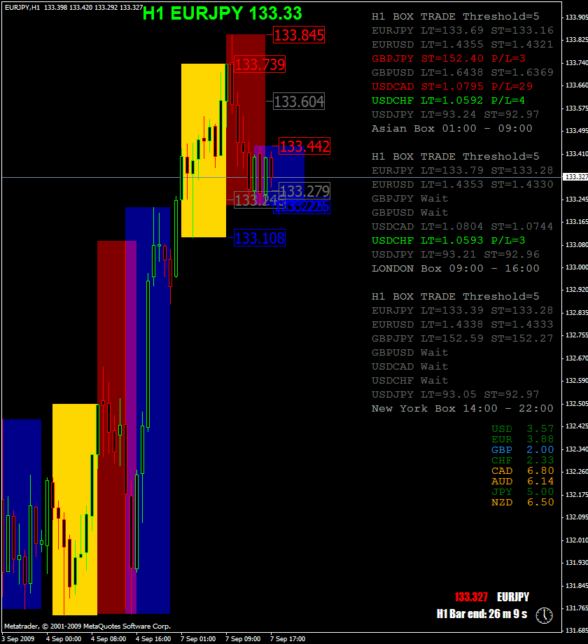Image resolution: width=588 pixels, height=644 pixels.
Task: Click the red GBPJPY ST=152.40 P/L=3 row
Action: pyautogui.click(x=449, y=58)
